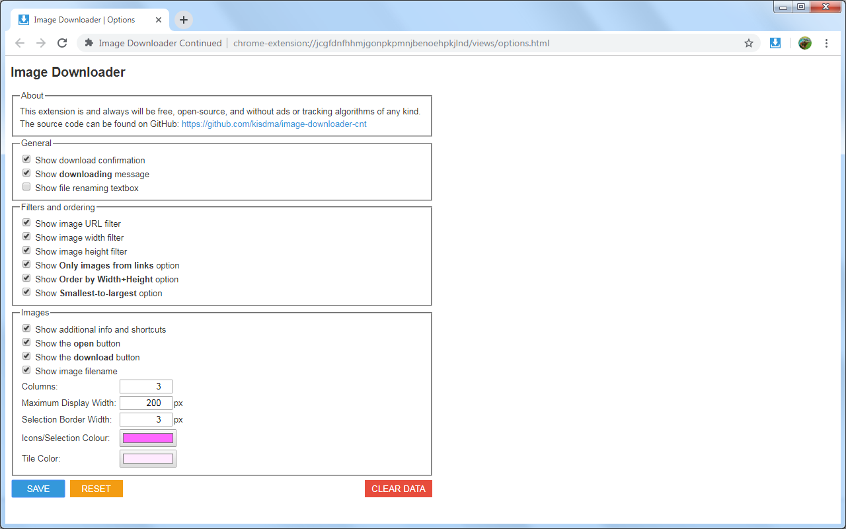Viewport: 846px width, 529px height.
Task: Click the SAVE button
Action: click(38, 489)
